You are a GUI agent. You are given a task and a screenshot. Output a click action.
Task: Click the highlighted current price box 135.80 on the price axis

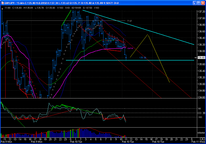(x=201, y=58)
